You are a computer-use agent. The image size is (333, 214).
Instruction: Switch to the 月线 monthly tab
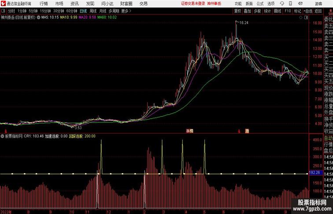pos(103,11)
